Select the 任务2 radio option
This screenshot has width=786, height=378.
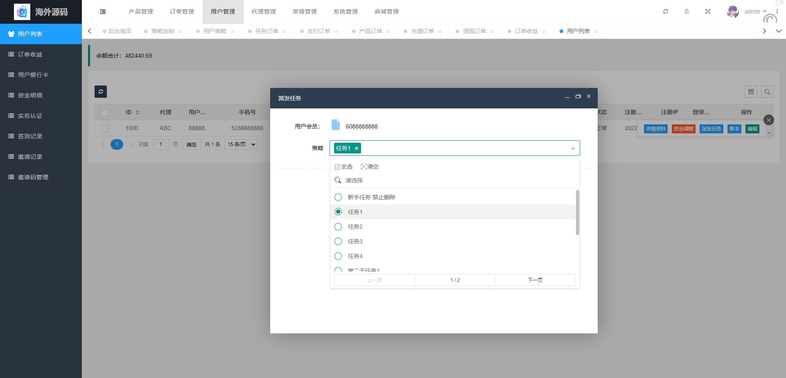tap(338, 227)
